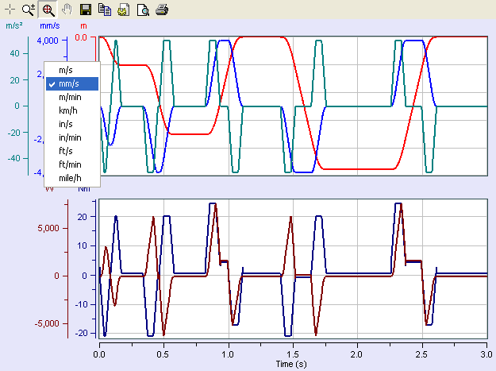Choose m/s from the unit menu
This screenshot has height=371, width=496.
(x=67, y=71)
